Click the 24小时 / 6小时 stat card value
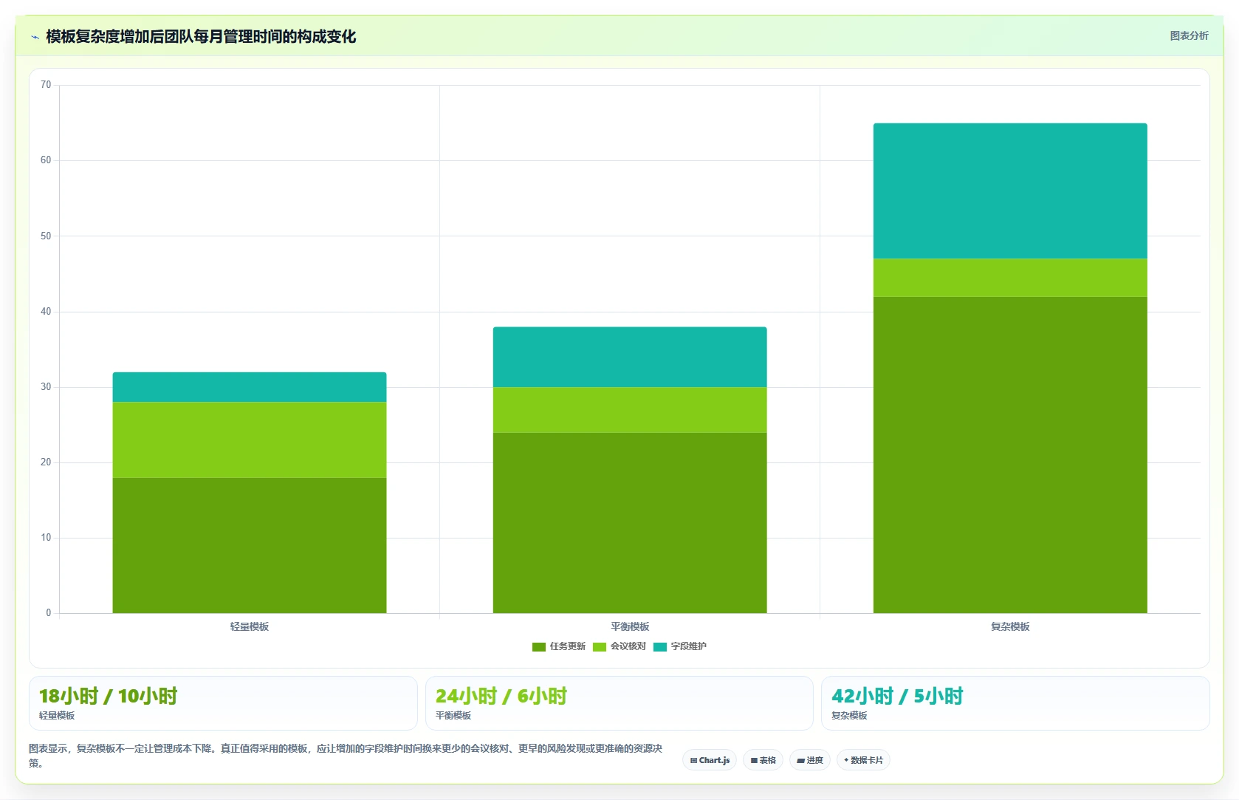This screenshot has width=1239, height=800. point(501,696)
